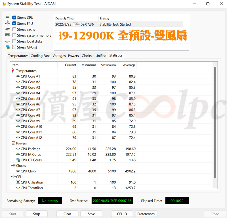The height and width of the screenshot is (218, 227).
Task: Click the RAM module icon beside Stress system memory
Action: tap(7, 35)
